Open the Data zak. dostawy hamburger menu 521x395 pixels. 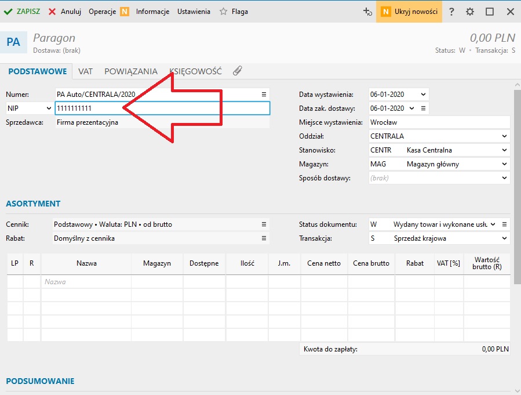tap(423, 108)
